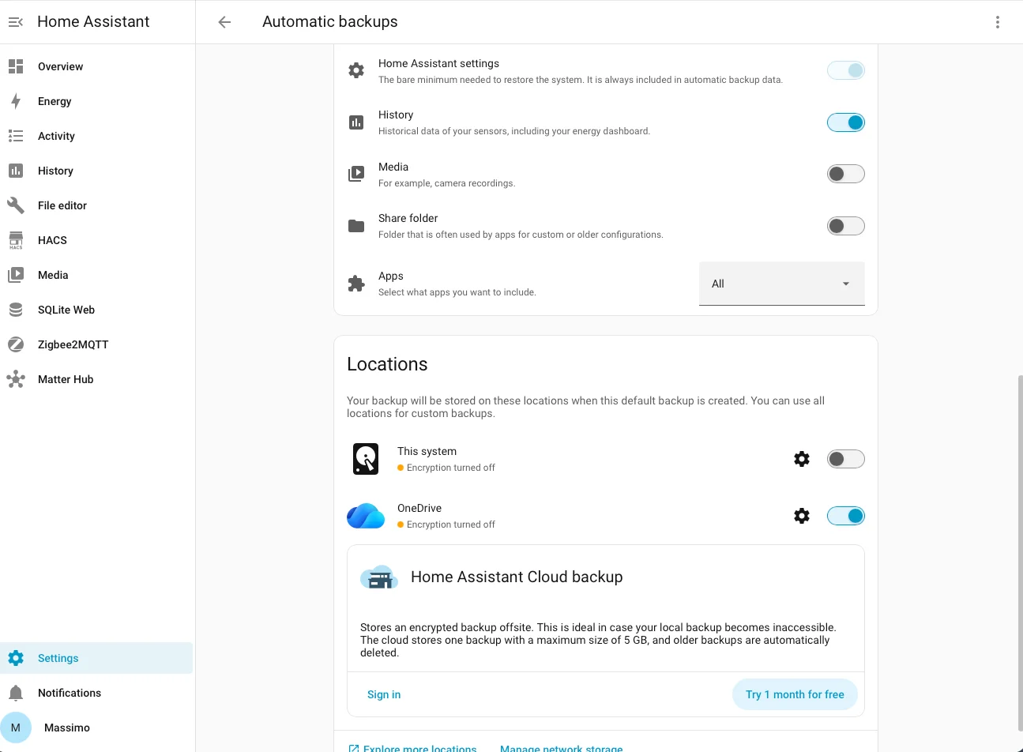Viewport: 1023px width, 752px height.
Task: Enable the Share folder toggle
Action: (x=846, y=226)
